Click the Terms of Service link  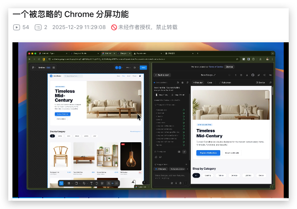216,67
